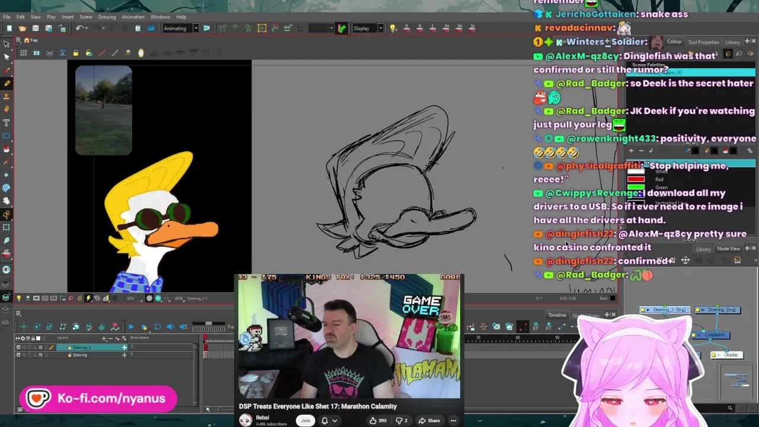Image resolution: width=759 pixels, height=427 pixels.
Task: Expand Drawing_1 layer parameters with plus
Action: pos(125,348)
